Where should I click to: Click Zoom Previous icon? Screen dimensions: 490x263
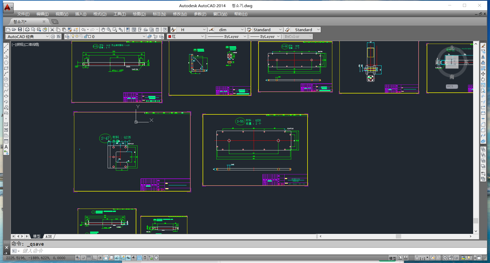[121, 30]
